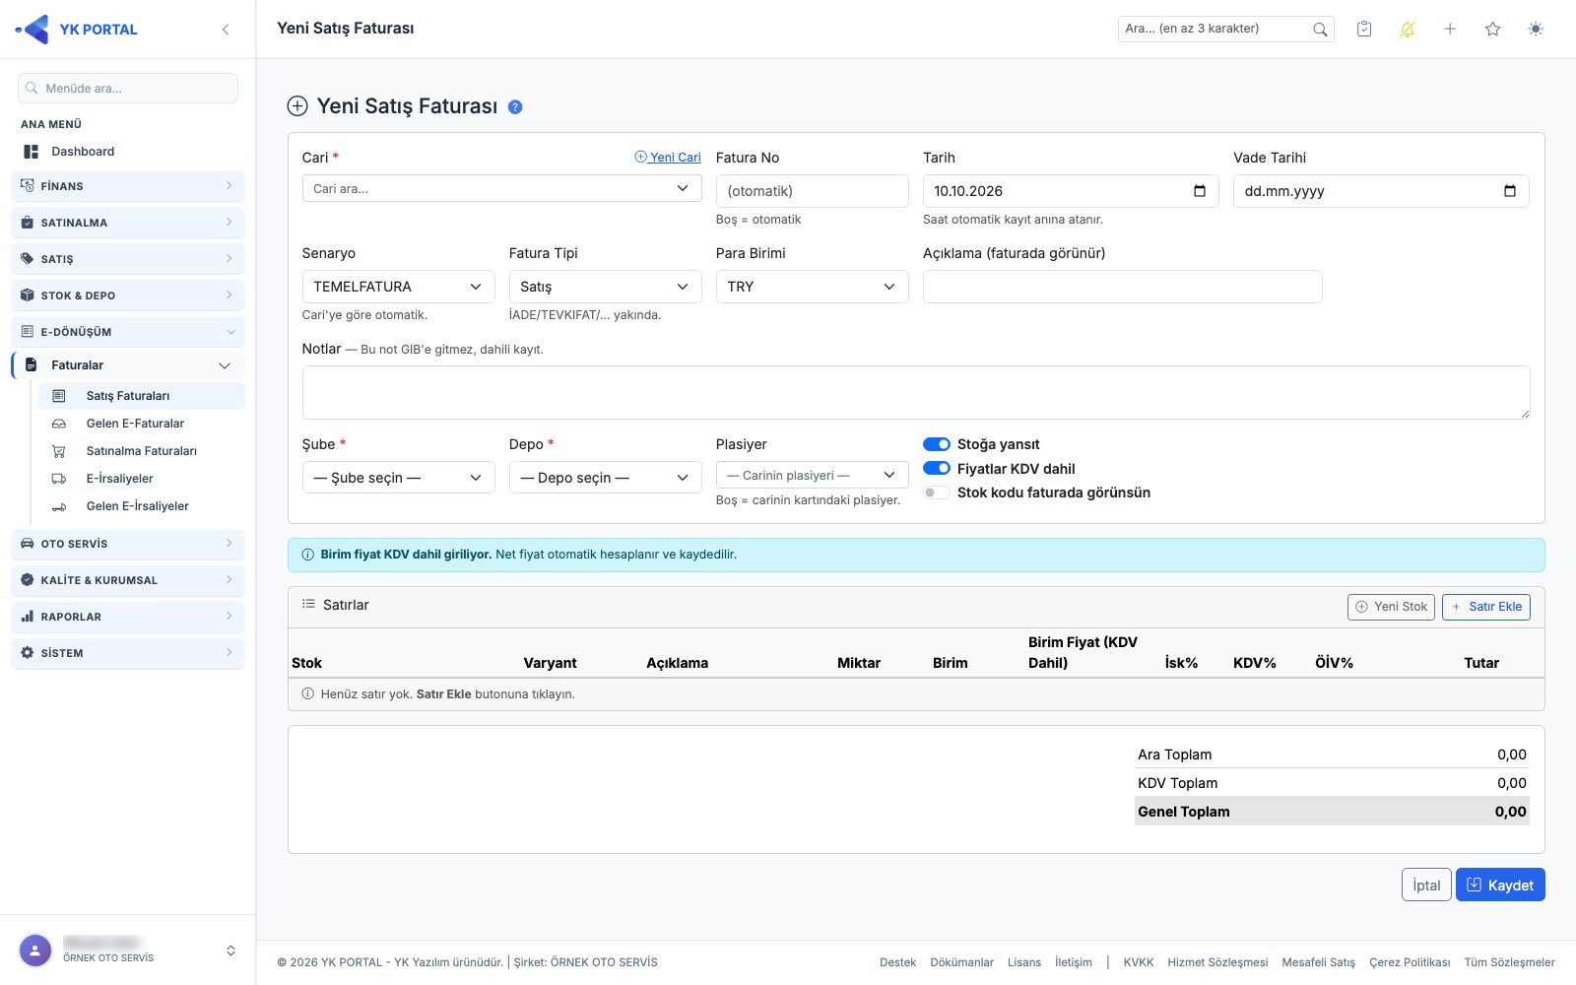Image resolution: width=1576 pixels, height=985 pixels.
Task: Expand the FİNANS menu section
Action: pyautogui.click(x=128, y=186)
